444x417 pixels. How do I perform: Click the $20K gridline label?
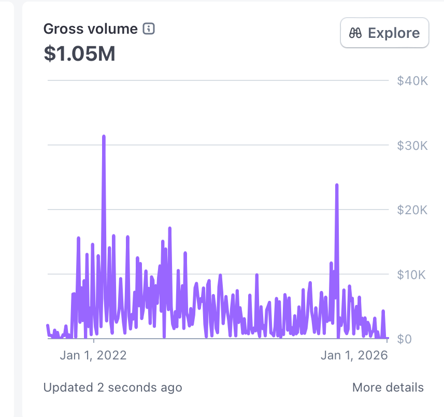tap(412, 210)
